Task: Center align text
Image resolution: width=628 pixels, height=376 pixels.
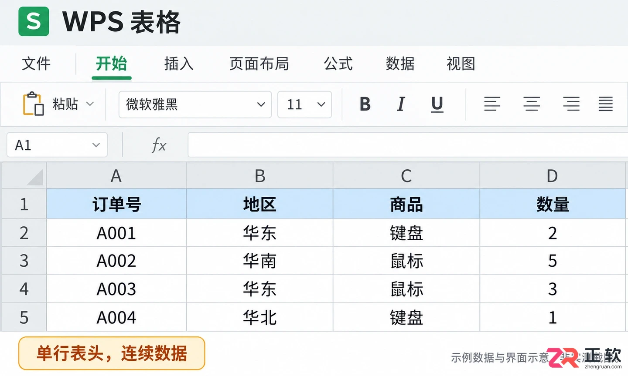Action: (x=532, y=104)
